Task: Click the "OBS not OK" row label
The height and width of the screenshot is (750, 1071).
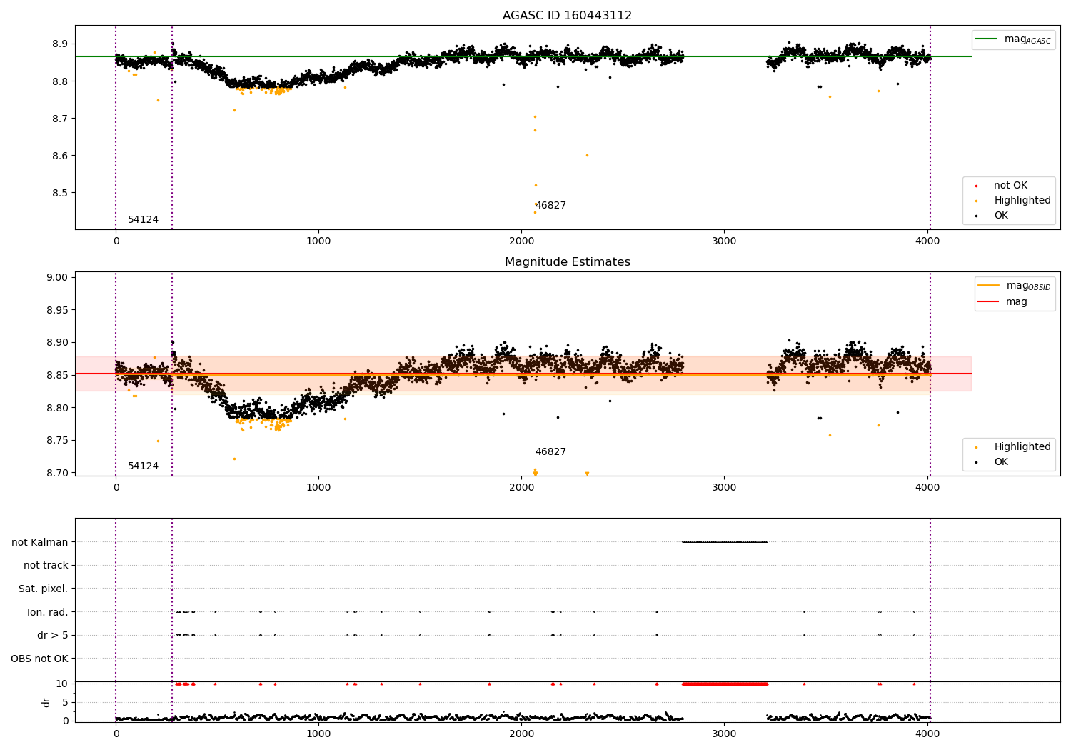Action: pos(40,659)
